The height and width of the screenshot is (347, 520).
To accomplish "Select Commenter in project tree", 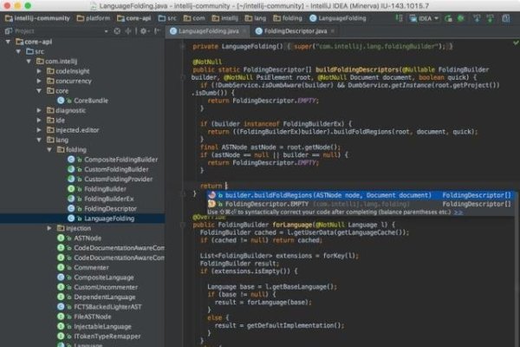I will coord(91,267).
